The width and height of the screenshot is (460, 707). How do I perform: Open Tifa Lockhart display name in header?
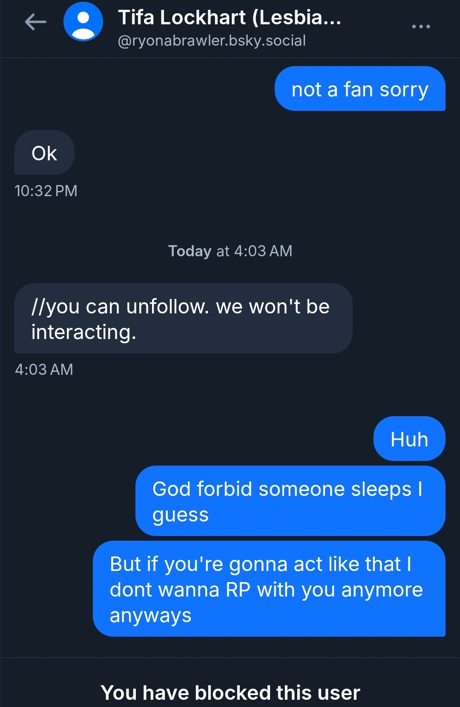[230, 17]
